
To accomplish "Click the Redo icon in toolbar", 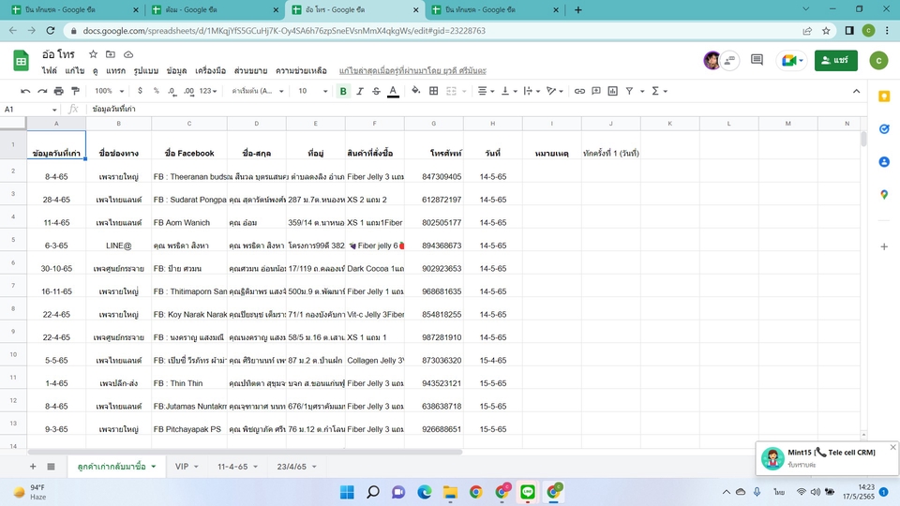I will pos(42,91).
